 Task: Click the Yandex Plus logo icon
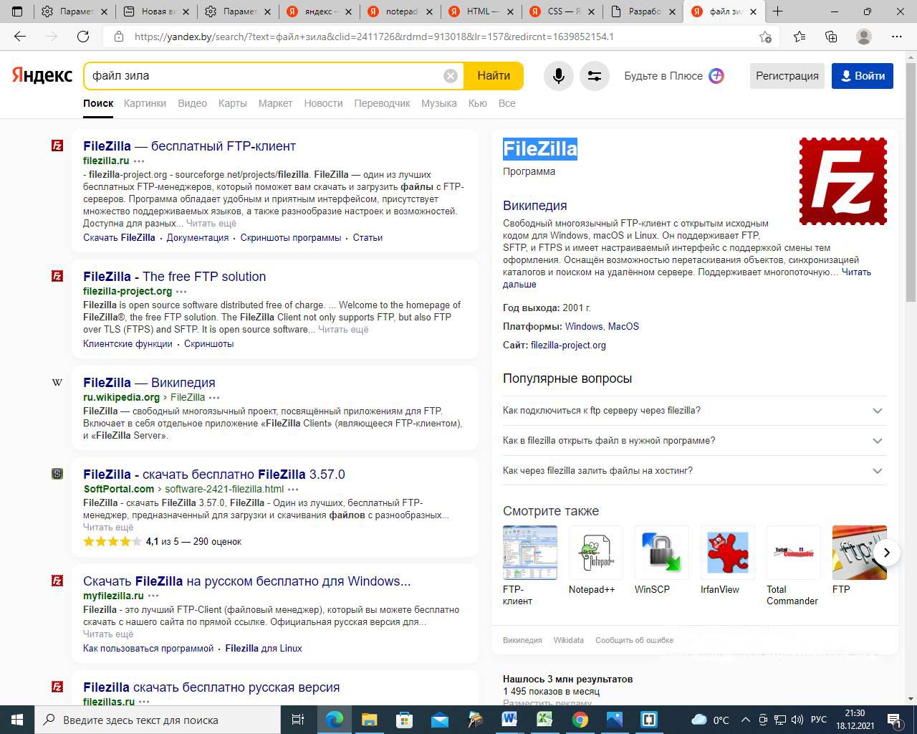tap(716, 76)
